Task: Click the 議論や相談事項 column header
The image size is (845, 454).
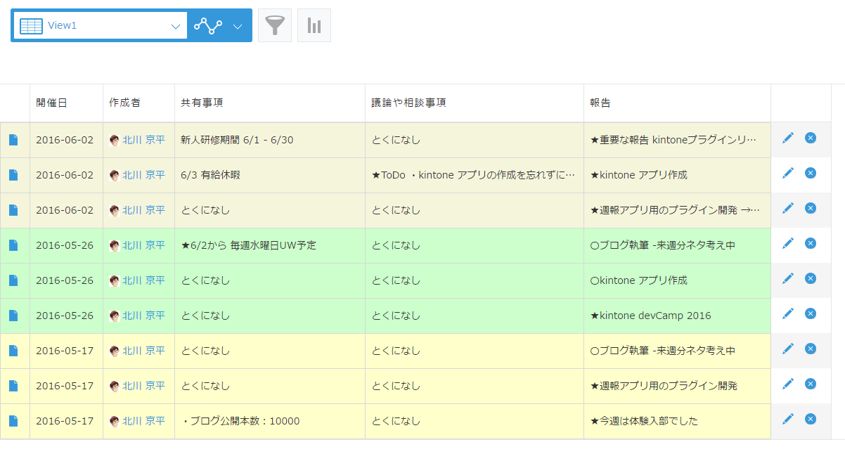Action: pyautogui.click(x=408, y=103)
